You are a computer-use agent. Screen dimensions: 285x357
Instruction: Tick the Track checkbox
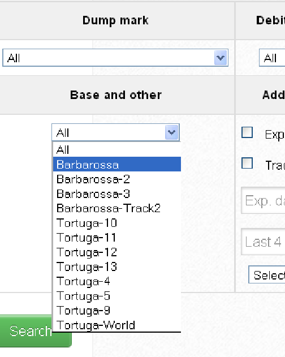coord(247,163)
